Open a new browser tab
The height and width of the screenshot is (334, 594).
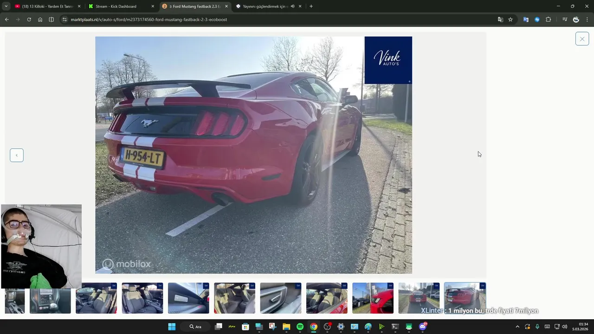coord(311,6)
